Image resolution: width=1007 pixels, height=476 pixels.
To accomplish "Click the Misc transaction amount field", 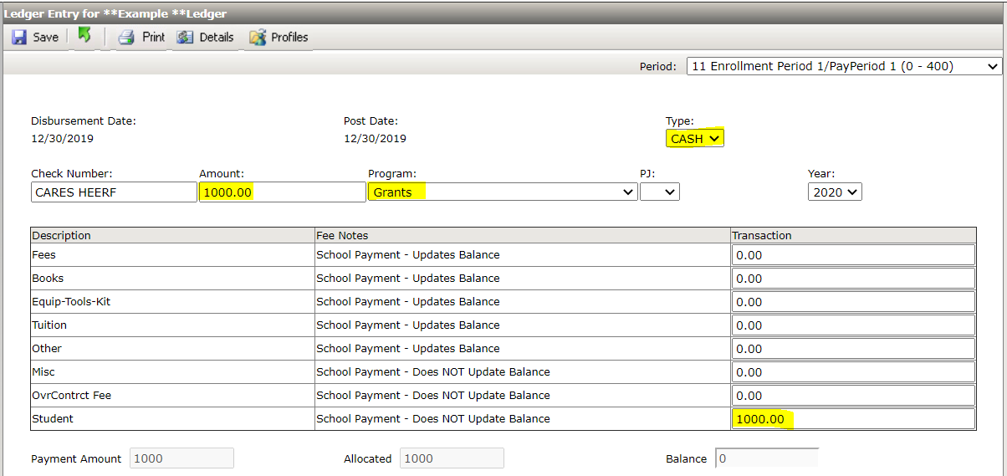I will coord(853,372).
